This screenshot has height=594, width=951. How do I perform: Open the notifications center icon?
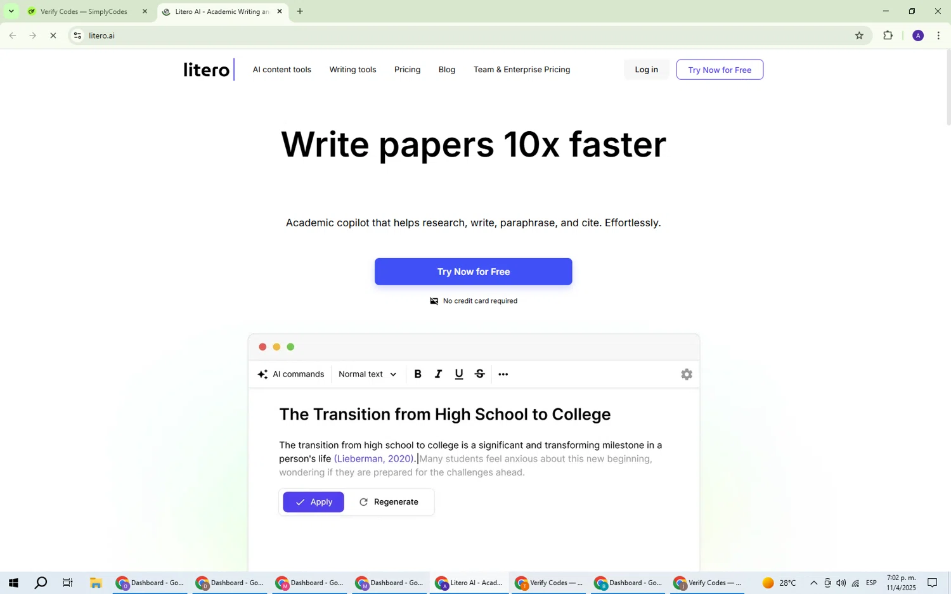pos(933,583)
